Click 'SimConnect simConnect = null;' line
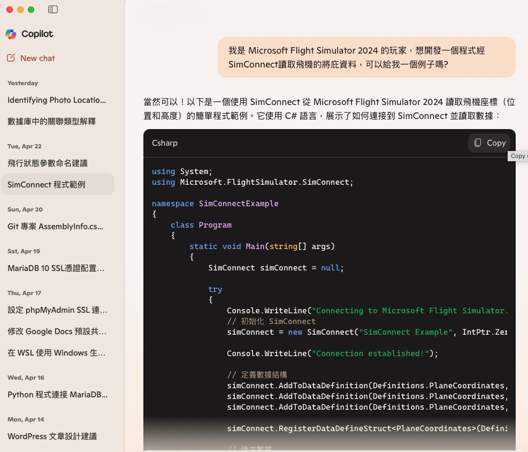The height and width of the screenshot is (452, 528). pos(276,268)
